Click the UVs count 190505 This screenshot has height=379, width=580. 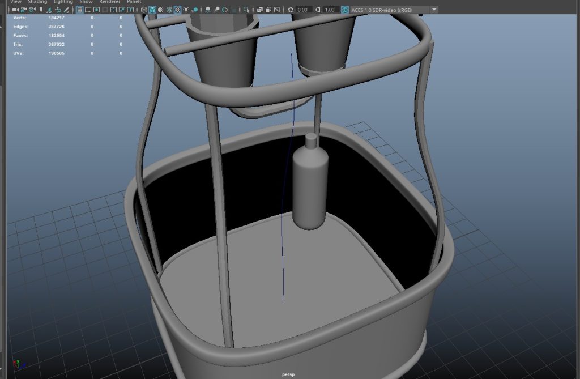(56, 53)
